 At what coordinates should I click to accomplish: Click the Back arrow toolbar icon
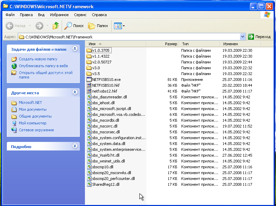(10, 26)
